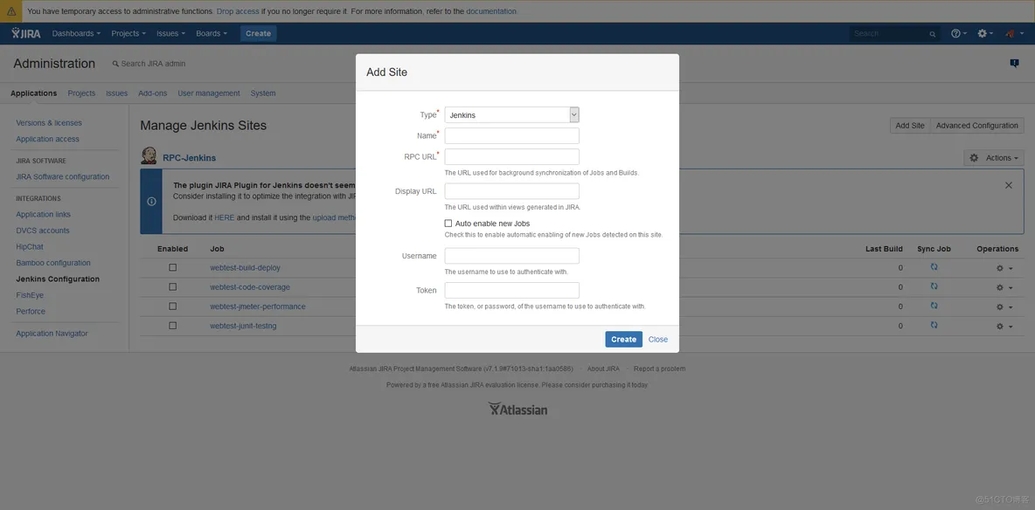Open JIRA Software configuration
Image resolution: width=1035 pixels, height=510 pixels.
(63, 176)
